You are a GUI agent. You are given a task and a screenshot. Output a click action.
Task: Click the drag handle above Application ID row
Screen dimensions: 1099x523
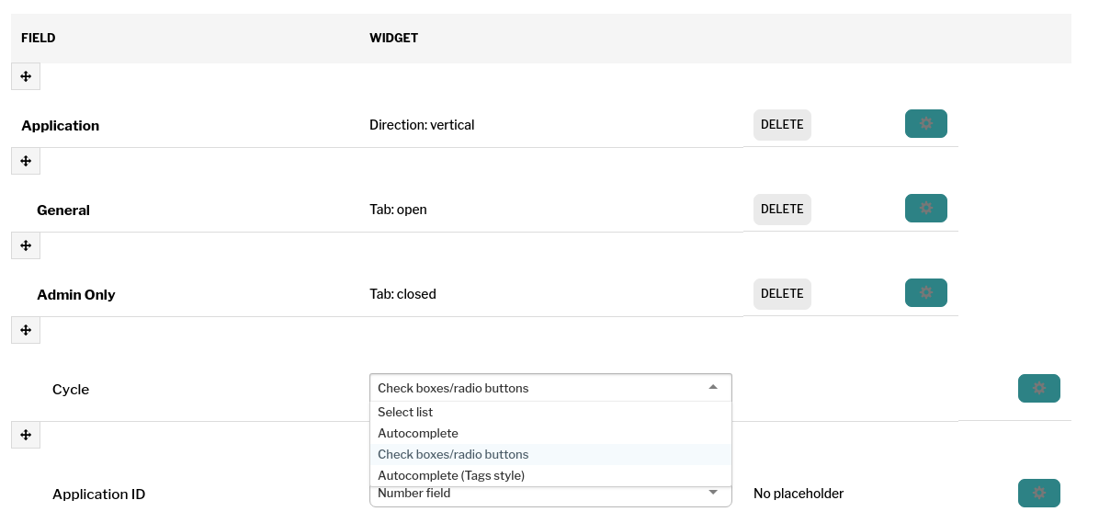point(26,435)
